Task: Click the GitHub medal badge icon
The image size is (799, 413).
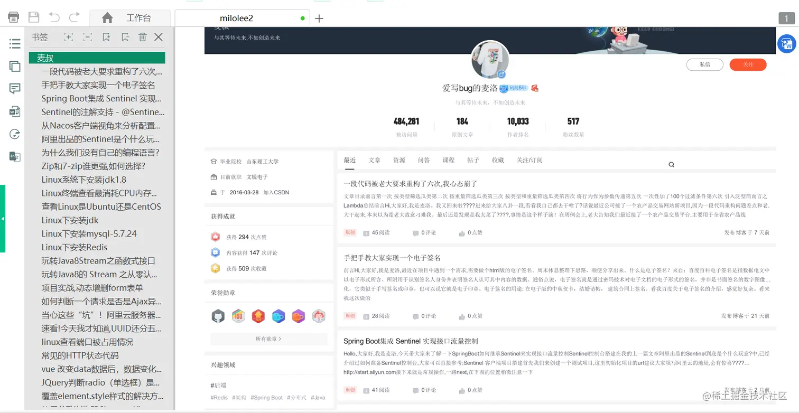Action: (x=218, y=316)
